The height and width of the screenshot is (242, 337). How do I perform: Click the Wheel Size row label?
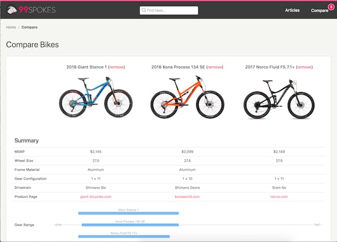point(24,160)
